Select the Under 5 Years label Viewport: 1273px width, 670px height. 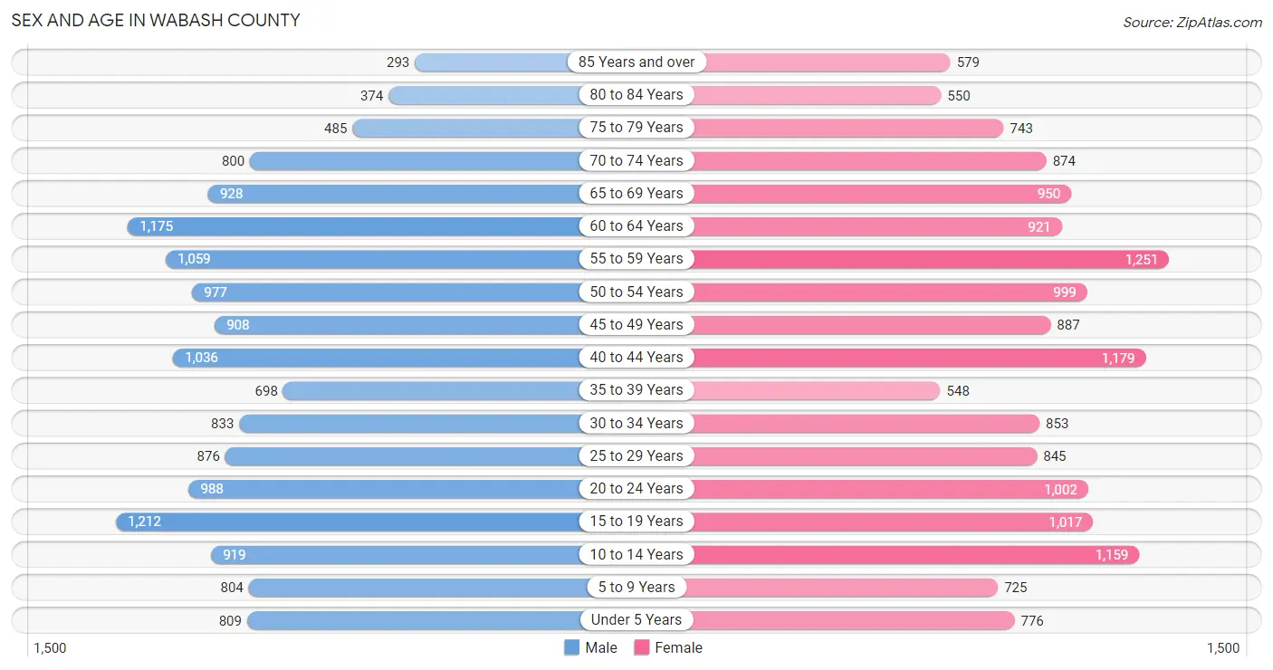[x=636, y=619]
